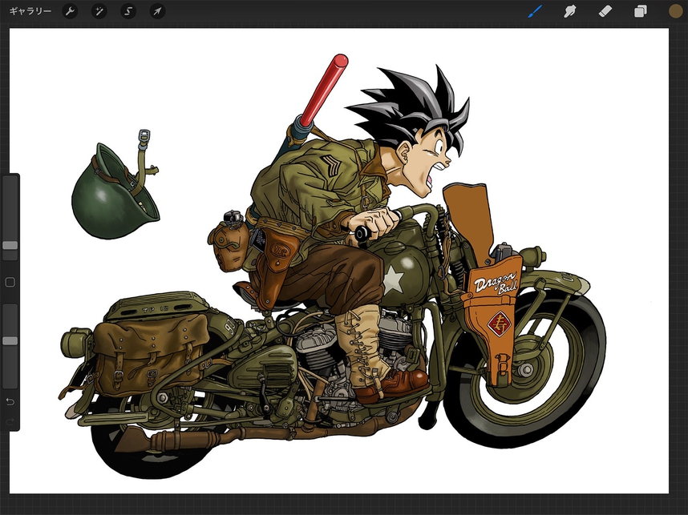Image resolution: width=688 pixels, height=515 pixels.
Task: Click the Dragon Ball logo on the motorcycle
Action: pos(496,284)
